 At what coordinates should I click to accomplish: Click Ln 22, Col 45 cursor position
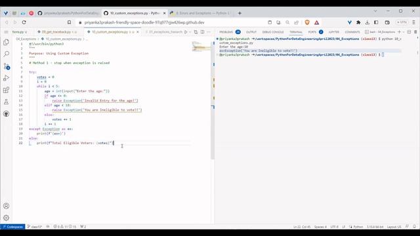(x=302, y=227)
